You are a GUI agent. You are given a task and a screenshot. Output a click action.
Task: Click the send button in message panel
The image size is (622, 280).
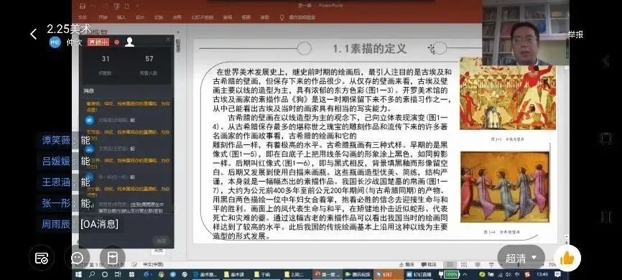coord(161,241)
